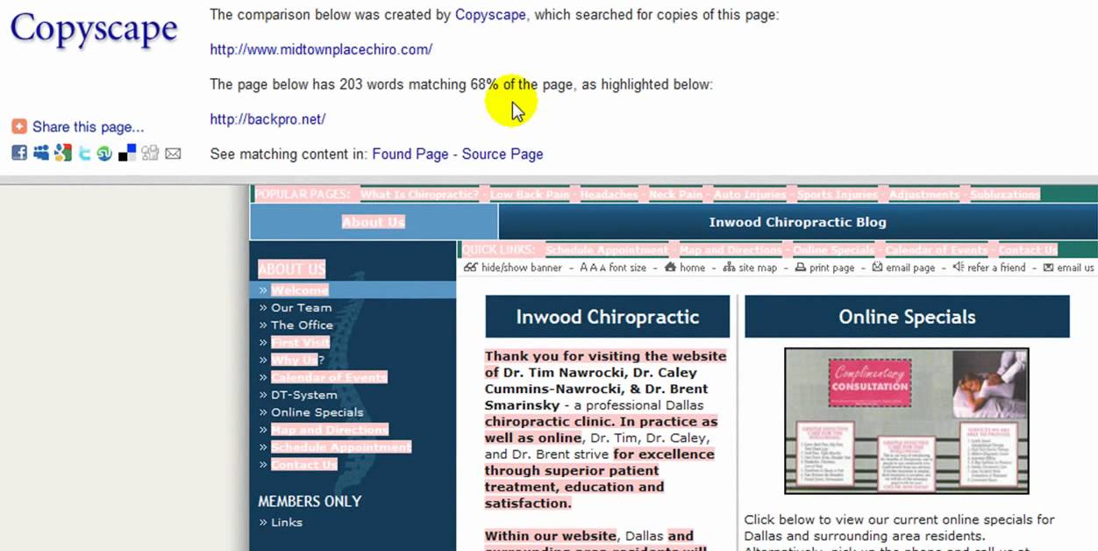This screenshot has height=551, width=1098.
Task: Open the midtownplacechiro.com URL
Action: click(321, 50)
